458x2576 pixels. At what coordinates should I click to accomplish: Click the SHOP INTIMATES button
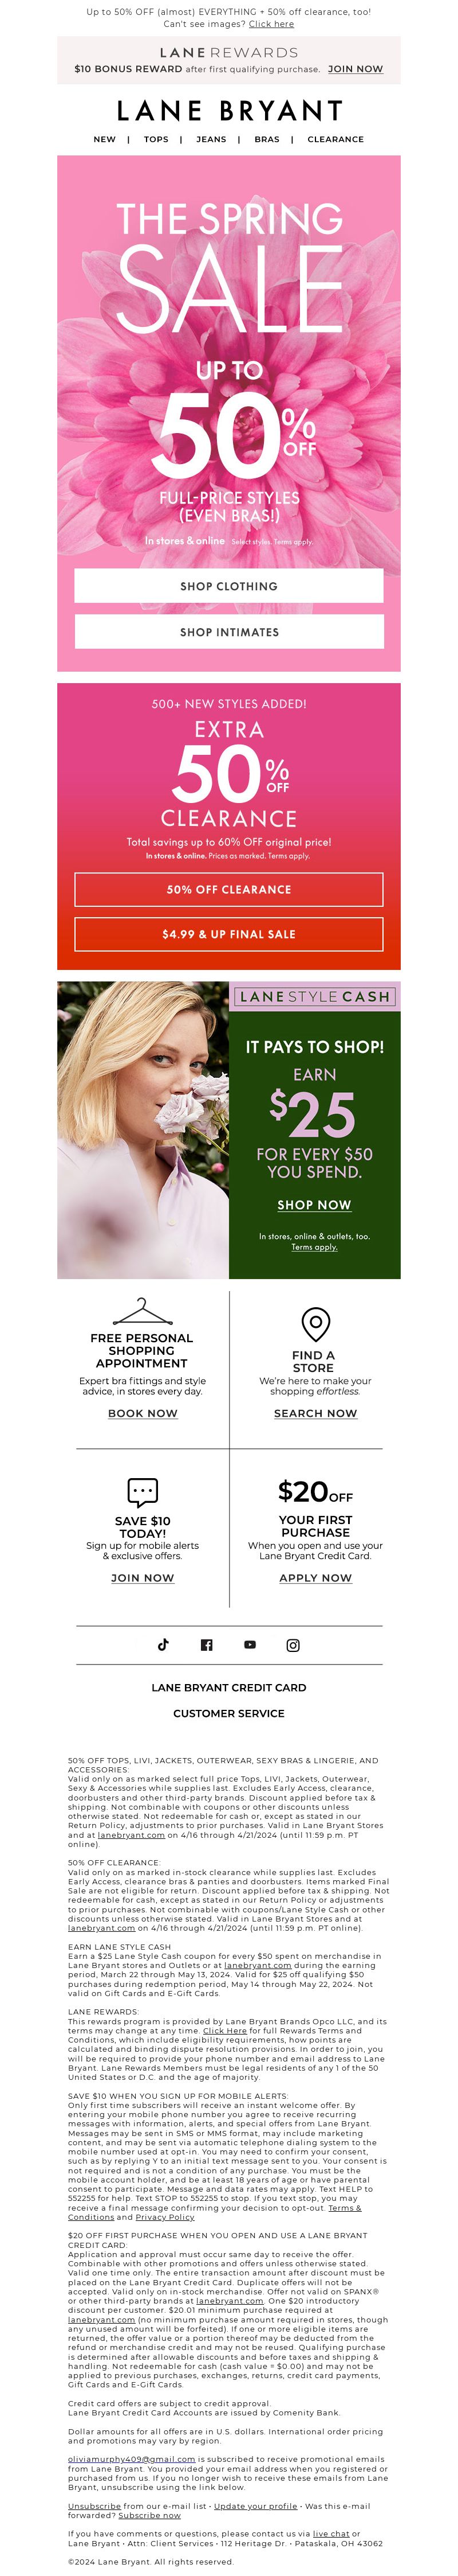228,632
